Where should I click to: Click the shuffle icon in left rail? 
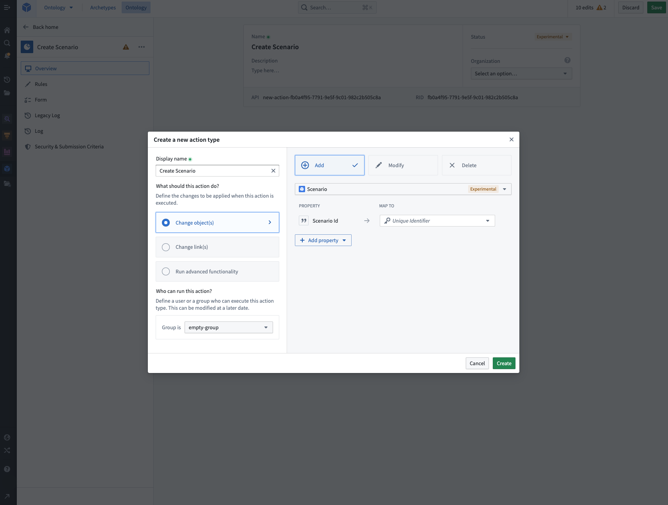pos(7,450)
